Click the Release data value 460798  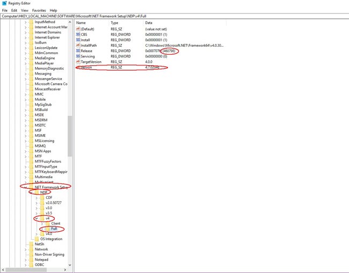pos(169,51)
